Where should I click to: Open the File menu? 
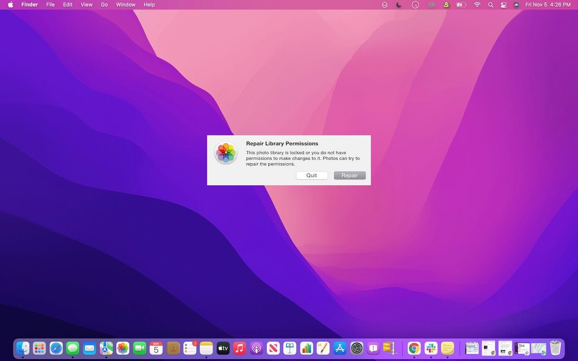(51, 4)
